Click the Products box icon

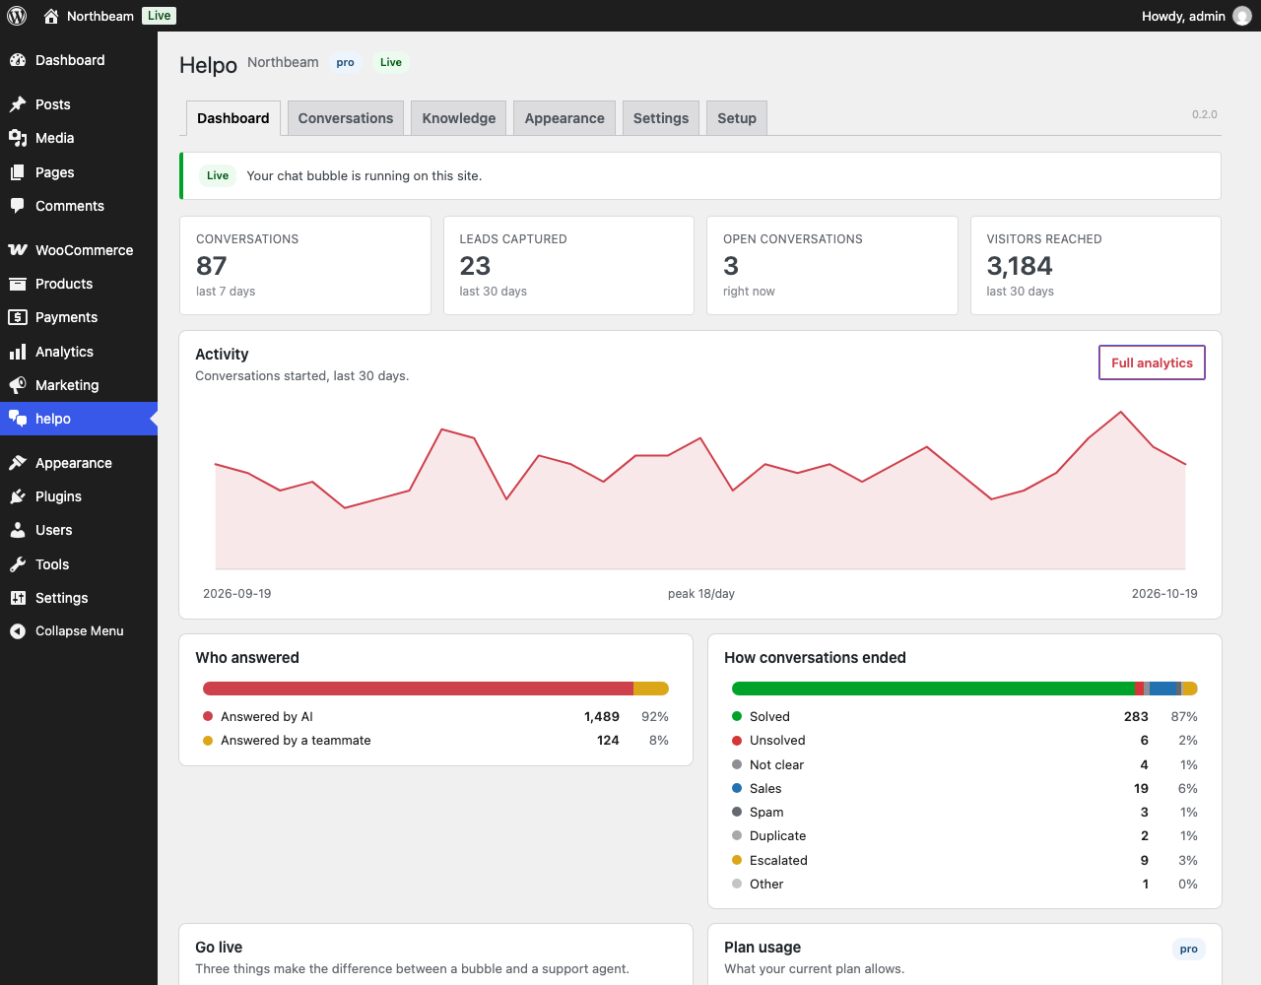18,284
